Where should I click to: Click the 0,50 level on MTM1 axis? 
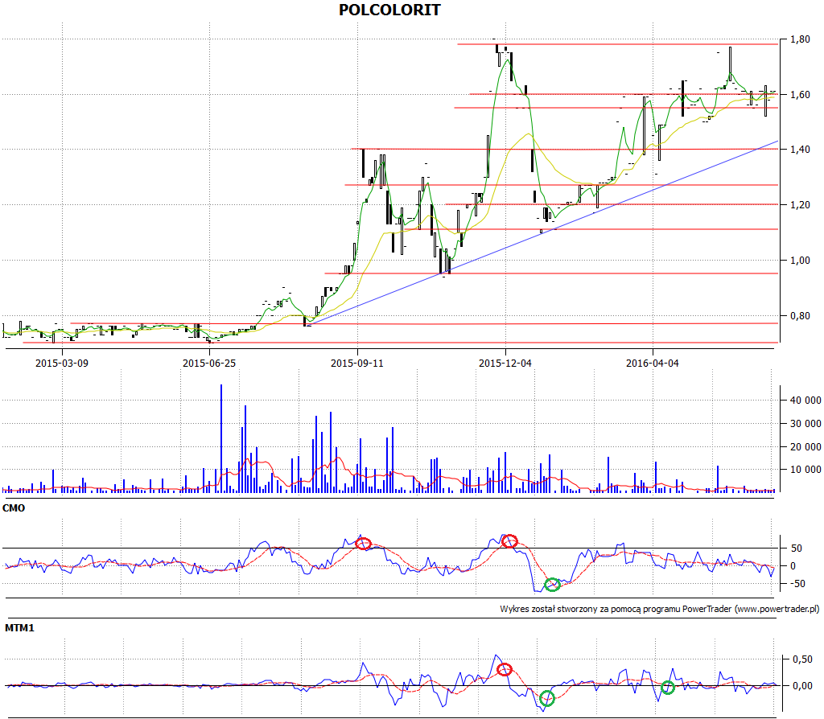click(802, 659)
